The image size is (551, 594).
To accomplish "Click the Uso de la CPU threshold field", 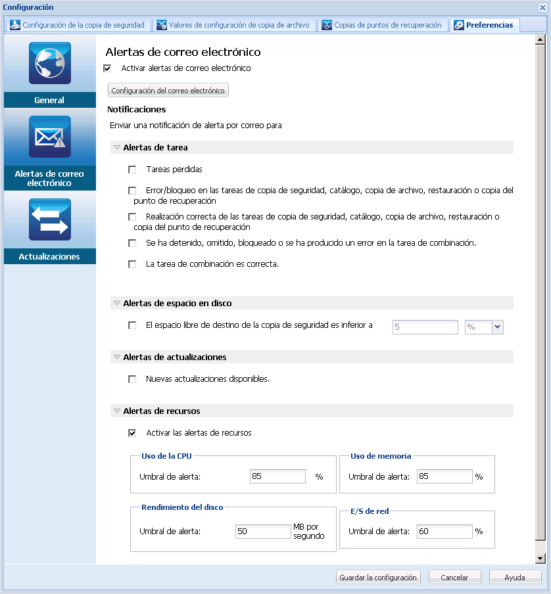I will pyautogui.click(x=277, y=476).
